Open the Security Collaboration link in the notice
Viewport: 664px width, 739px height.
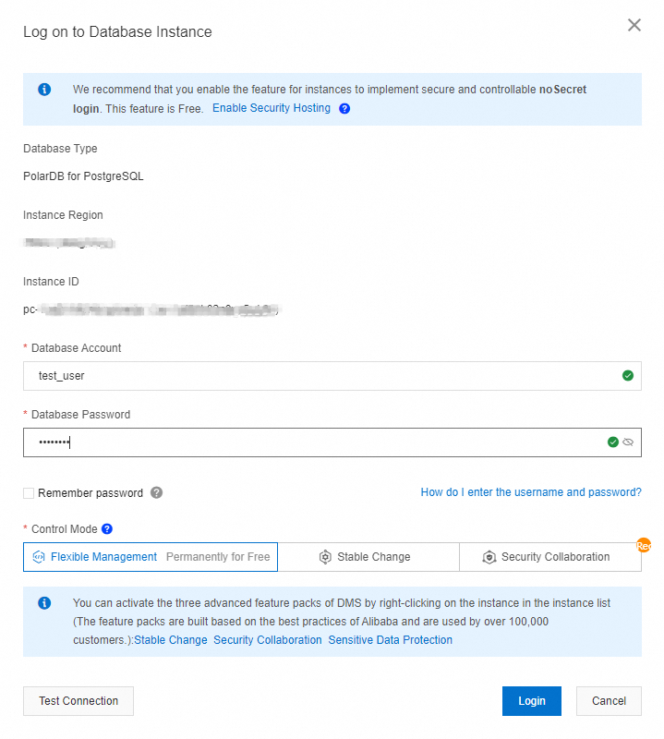tap(268, 640)
